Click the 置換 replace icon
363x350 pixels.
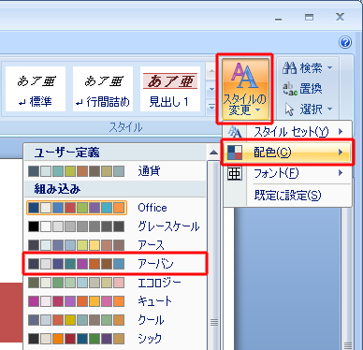pyautogui.click(x=290, y=89)
